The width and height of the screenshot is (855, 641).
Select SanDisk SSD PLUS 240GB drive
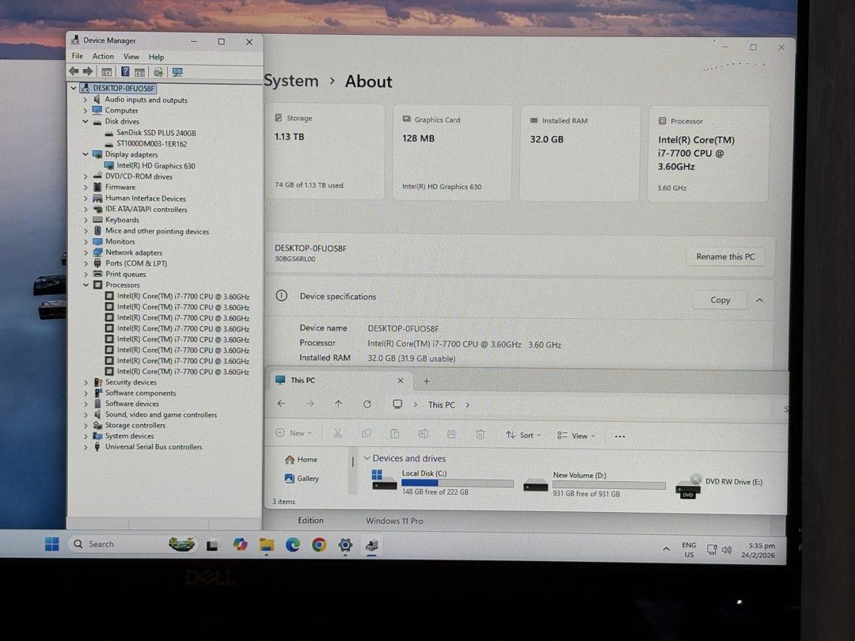156,132
